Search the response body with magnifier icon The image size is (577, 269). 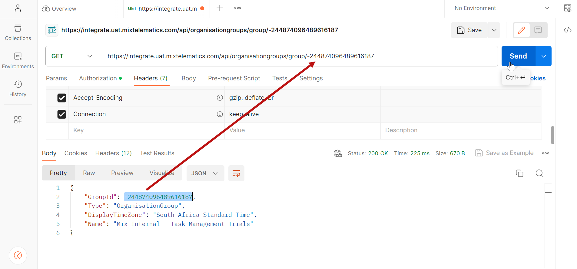pyautogui.click(x=539, y=173)
